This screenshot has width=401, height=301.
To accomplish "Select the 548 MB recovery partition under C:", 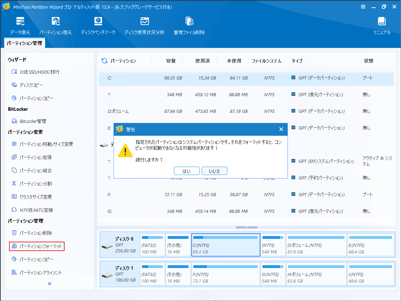I will coord(246,95).
